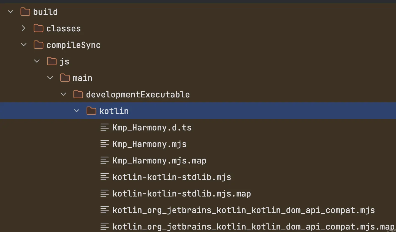Collapse the compileSync folder chevron
Viewport: 396px width, 232px height.
point(24,45)
